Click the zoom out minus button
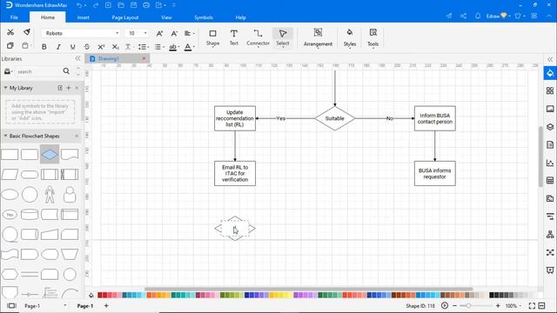557x313 pixels. (x=454, y=305)
